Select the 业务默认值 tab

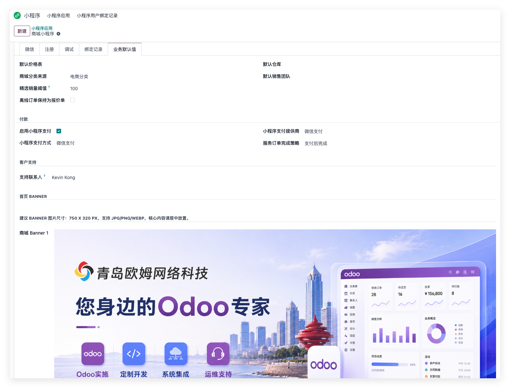tap(125, 49)
